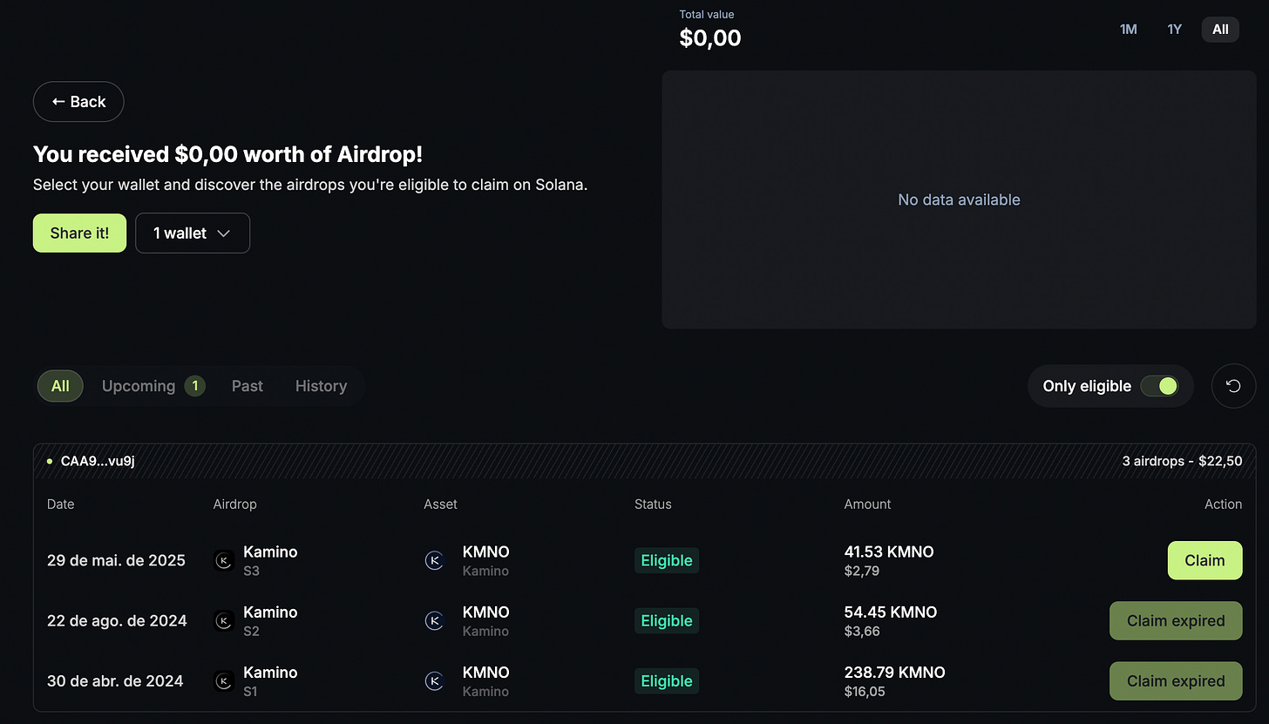Open the 1 wallet dropdown
The height and width of the screenshot is (724, 1269).
[193, 233]
